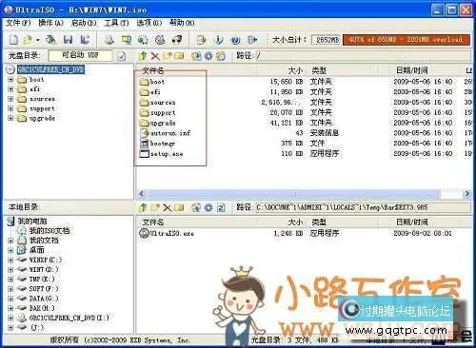Click the horizontal scrollbar left arrow

[x=142, y=194]
